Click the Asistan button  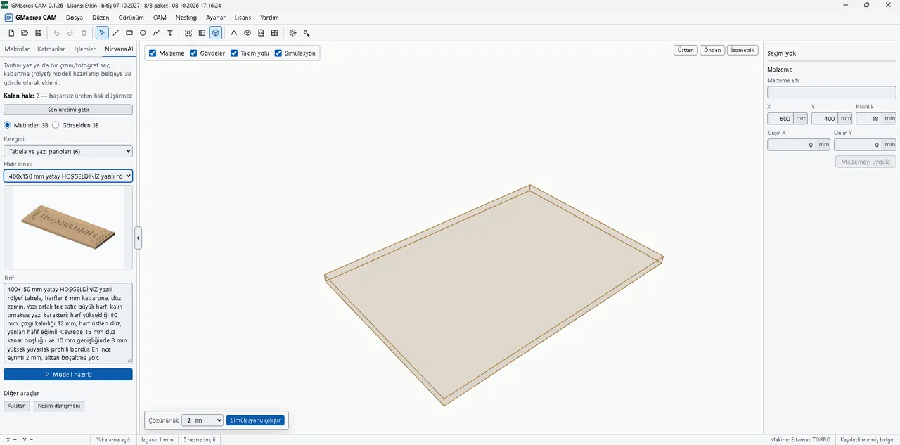click(16, 406)
